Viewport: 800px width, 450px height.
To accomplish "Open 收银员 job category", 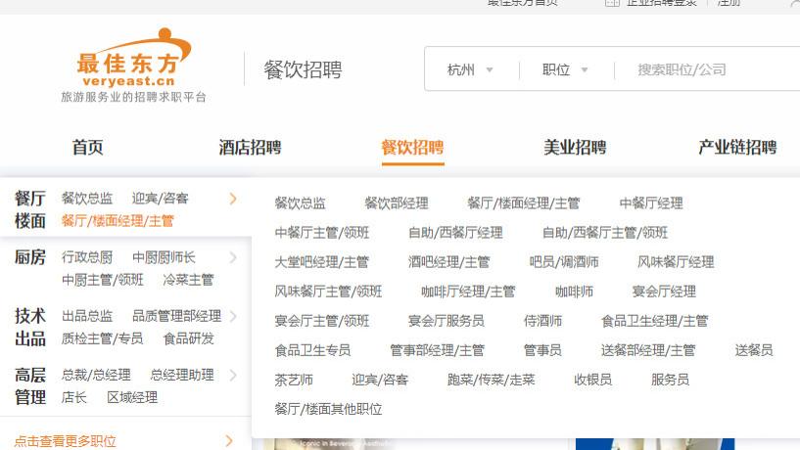I will [592, 380].
